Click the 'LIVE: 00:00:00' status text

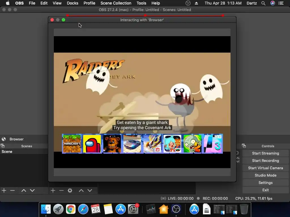181,198
